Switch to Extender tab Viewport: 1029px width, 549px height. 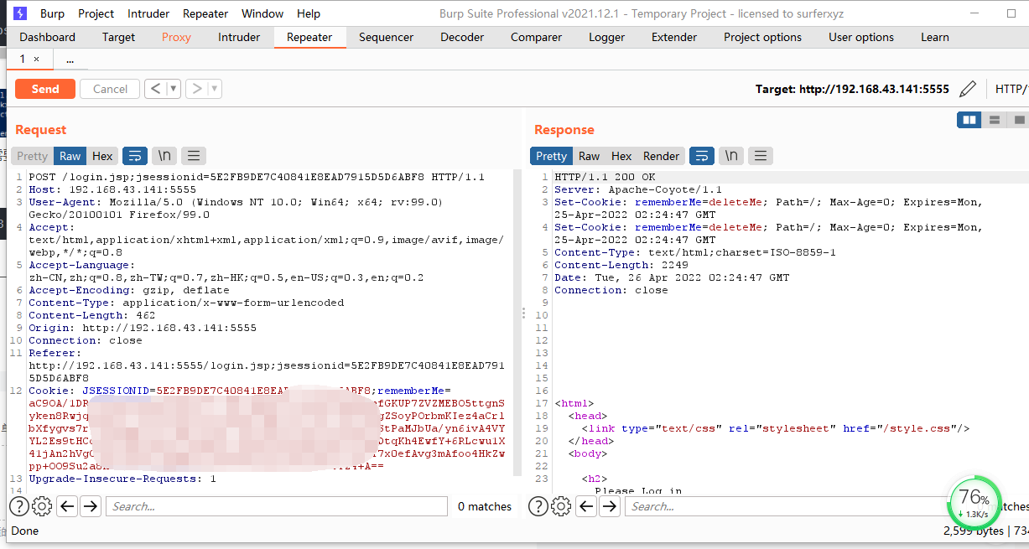[674, 37]
